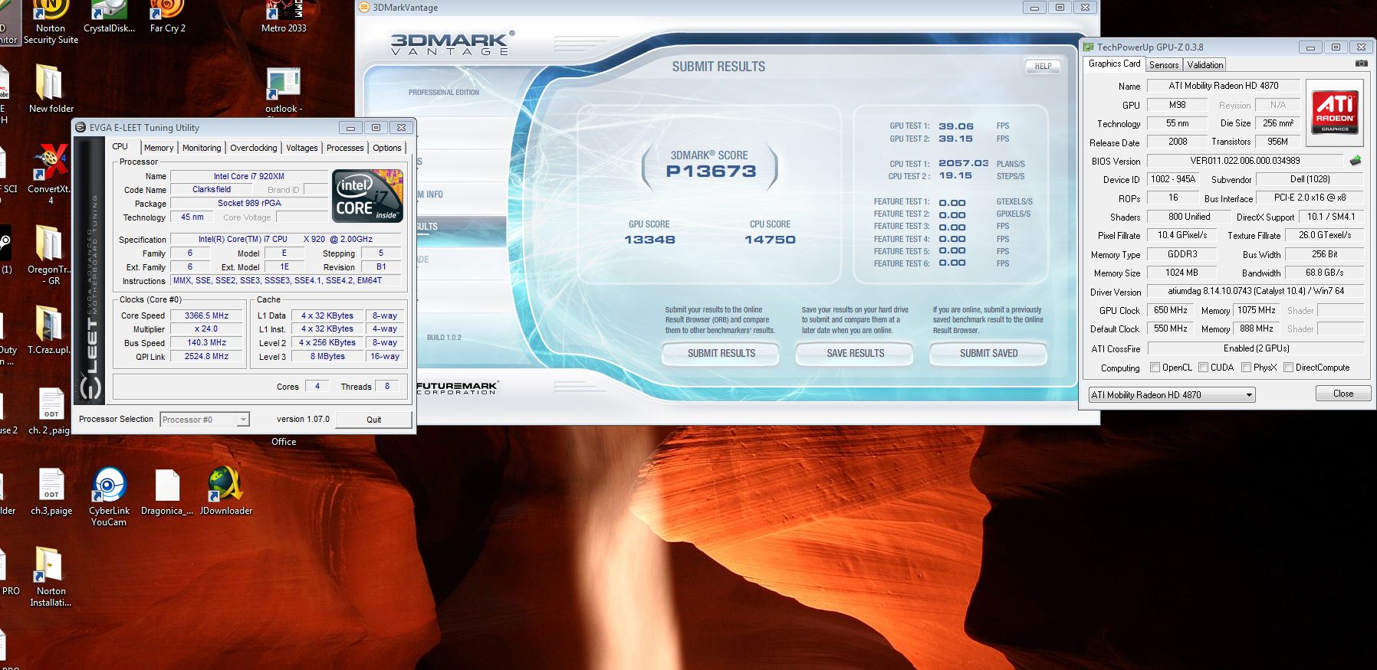Click the GPU score value 13348
The width and height of the screenshot is (1377, 670).
click(649, 240)
